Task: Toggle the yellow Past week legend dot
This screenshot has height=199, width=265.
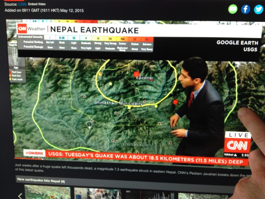Action: pyautogui.click(x=10, y=79)
